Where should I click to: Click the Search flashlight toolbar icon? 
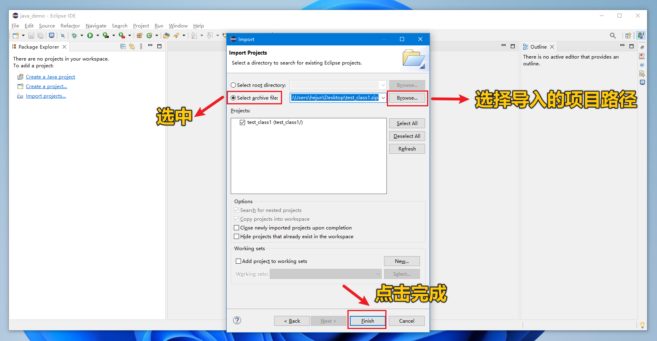(x=176, y=35)
